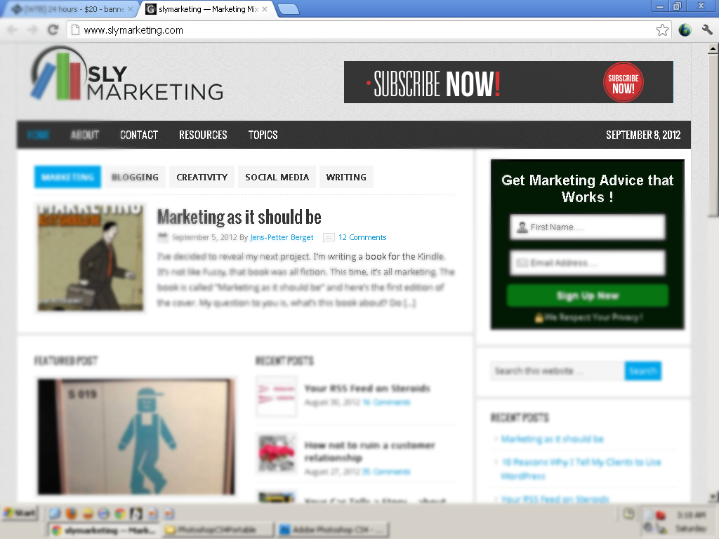Image resolution: width=719 pixels, height=539 pixels.
Task: Select the Marketing category tab
Action: pos(67,177)
